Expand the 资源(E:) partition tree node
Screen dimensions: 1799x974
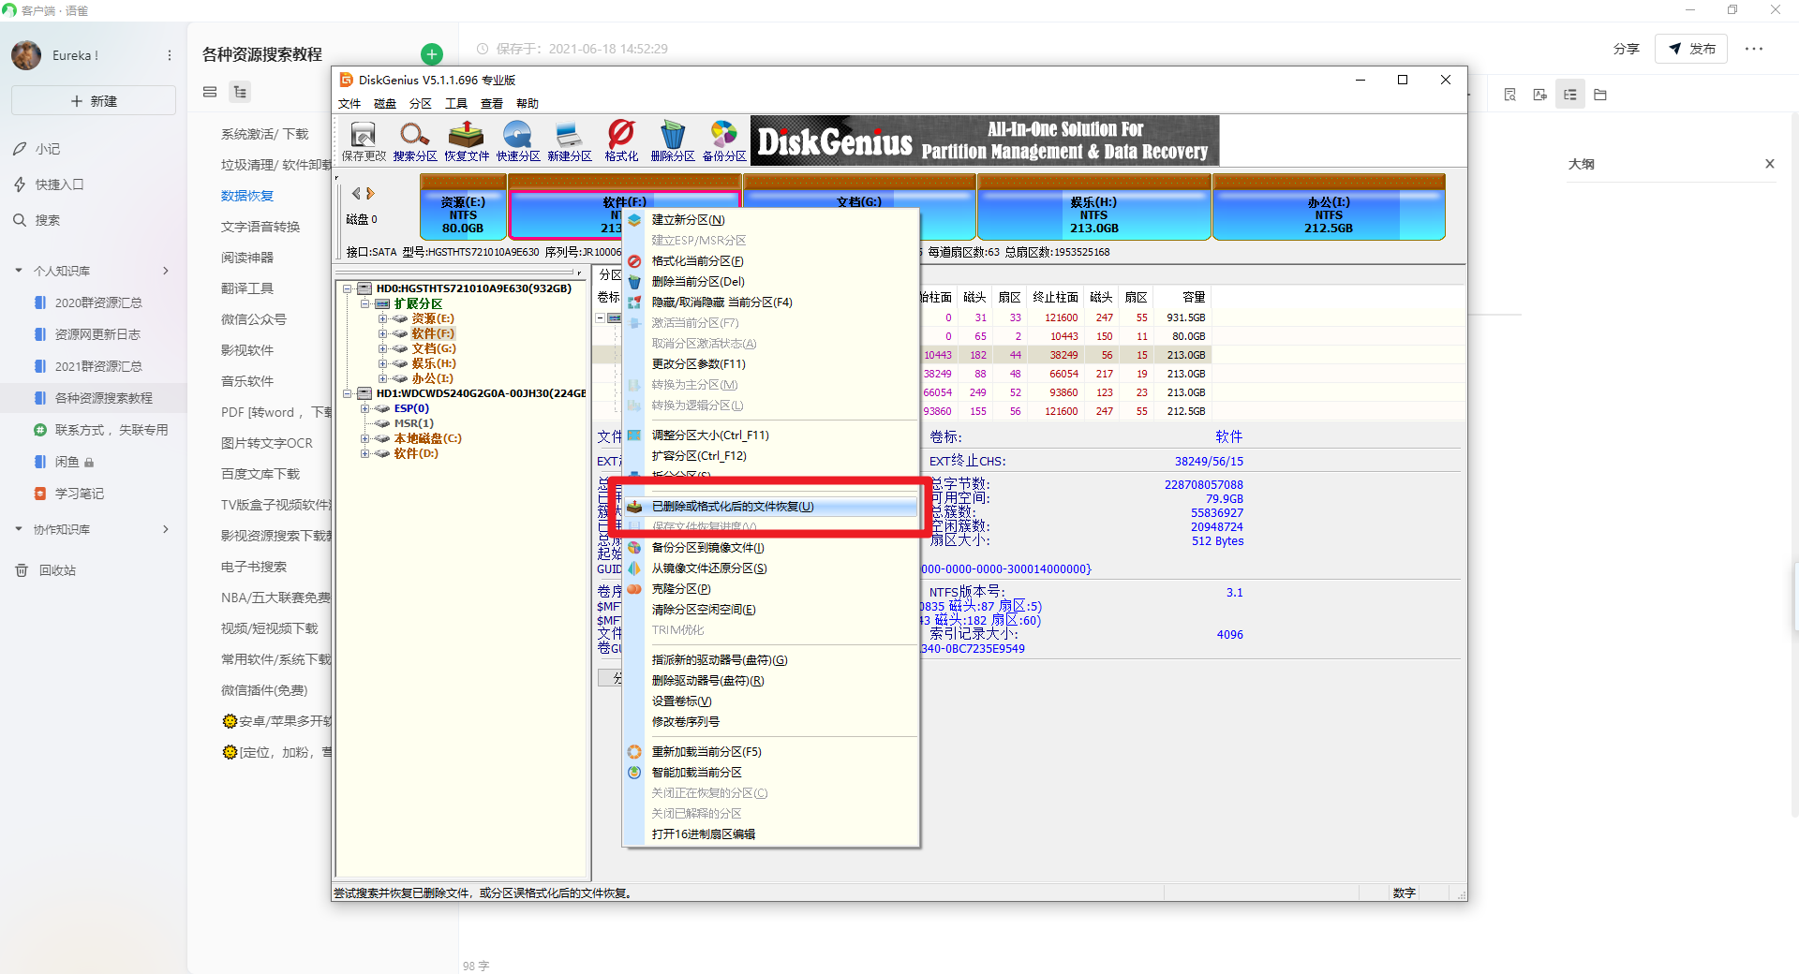[x=382, y=318]
